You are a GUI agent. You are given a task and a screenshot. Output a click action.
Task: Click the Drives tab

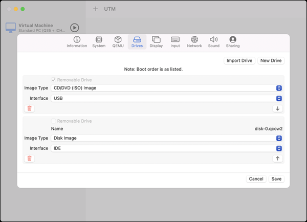point(137,42)
